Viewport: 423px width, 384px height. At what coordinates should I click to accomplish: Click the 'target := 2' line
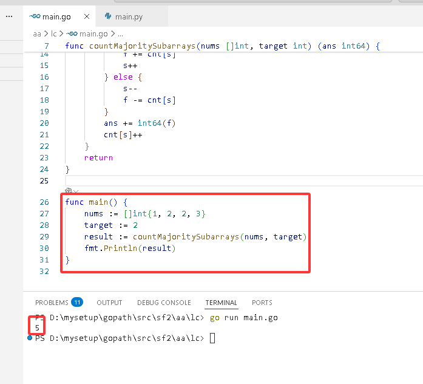click(111, 225)
